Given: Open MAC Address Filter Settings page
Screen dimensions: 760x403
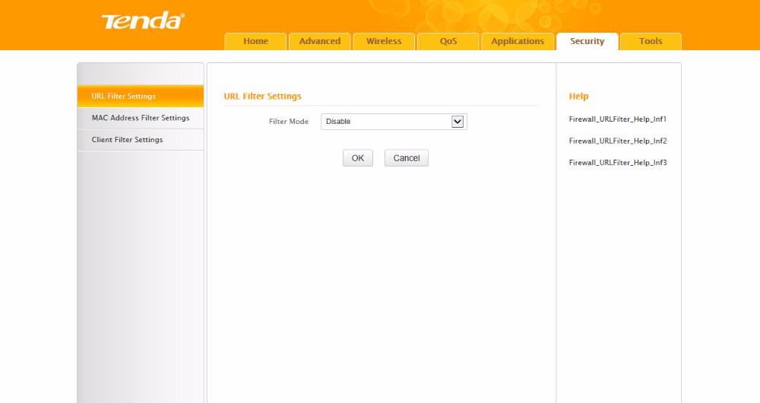Looking at the screenshot, I should tap(141, 118).
